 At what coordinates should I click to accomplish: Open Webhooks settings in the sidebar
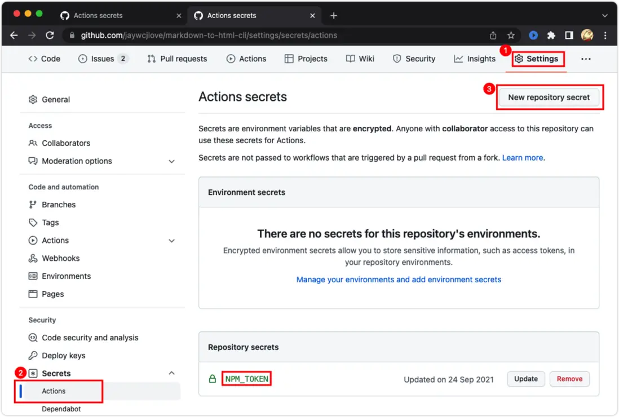[61, 258]
